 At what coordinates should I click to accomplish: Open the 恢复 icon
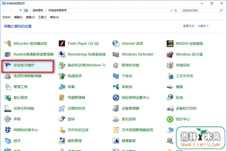[62, 87]
